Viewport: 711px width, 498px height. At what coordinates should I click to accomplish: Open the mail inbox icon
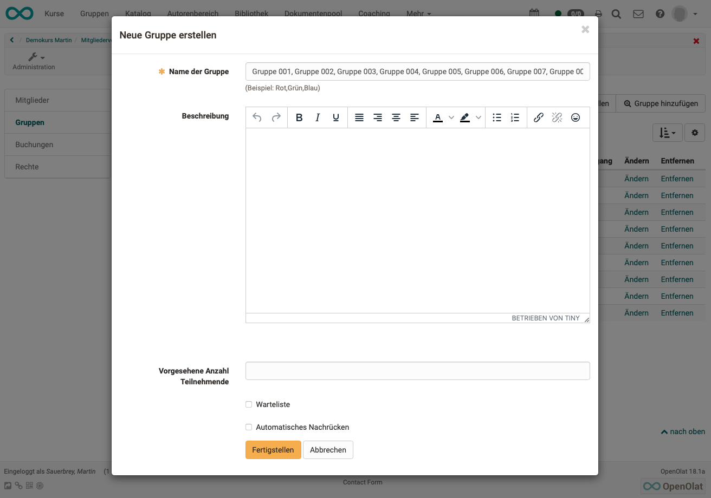tap(638, 14)
